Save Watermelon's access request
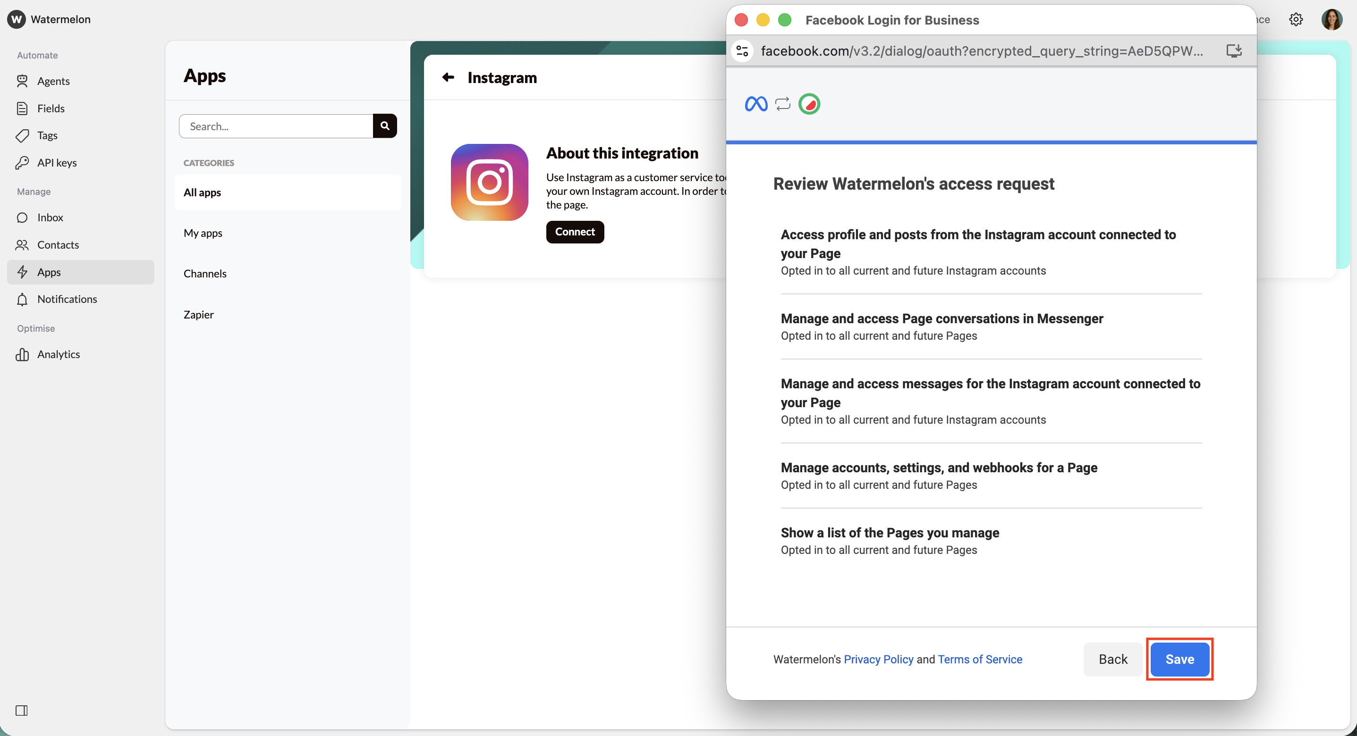This screenshot has height=736, width=1357. click(x=1179, y=659)
